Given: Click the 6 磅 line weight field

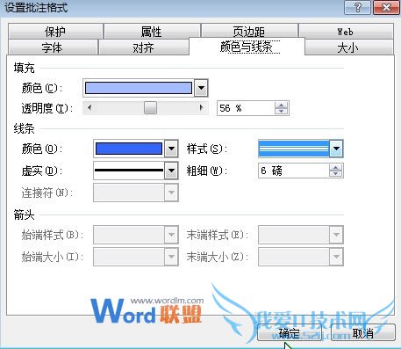Looking at the screenshot, I should pyautogui.click(x=293, y=171).
